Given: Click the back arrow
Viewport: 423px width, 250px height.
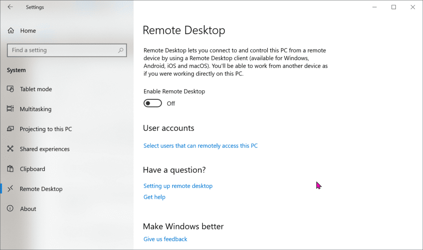Looking at the screenshot, I should (10, 7).
